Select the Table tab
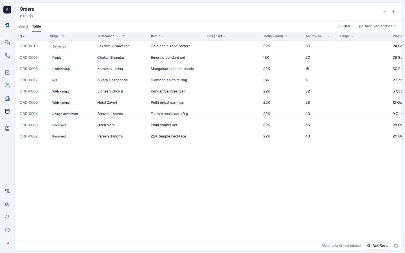Screen dimensions: 405x253 point(37,26)
